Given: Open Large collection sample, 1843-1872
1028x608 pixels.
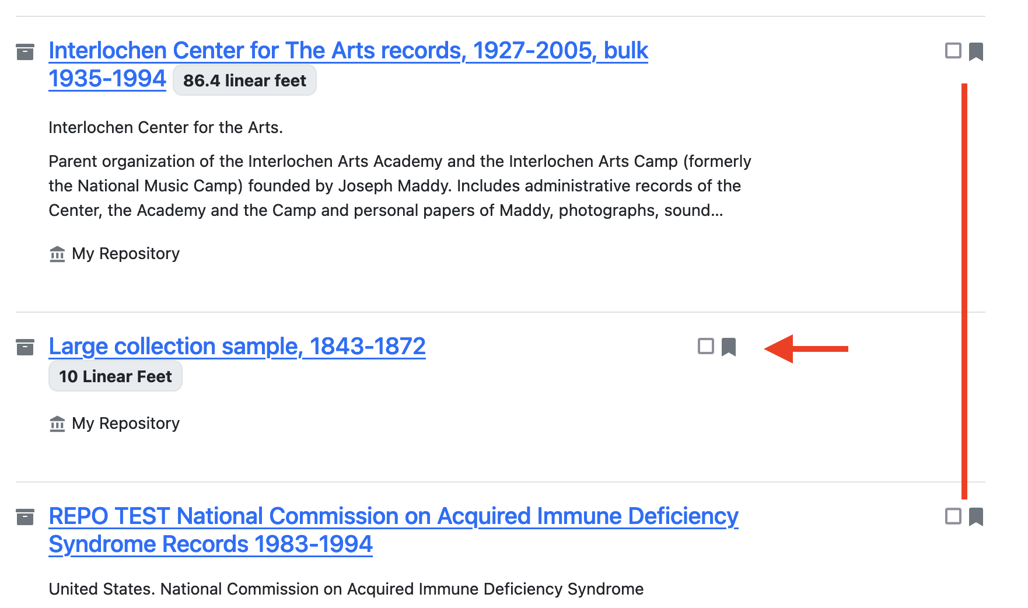Looking at the screenshot, I should (x=237, y=346).
